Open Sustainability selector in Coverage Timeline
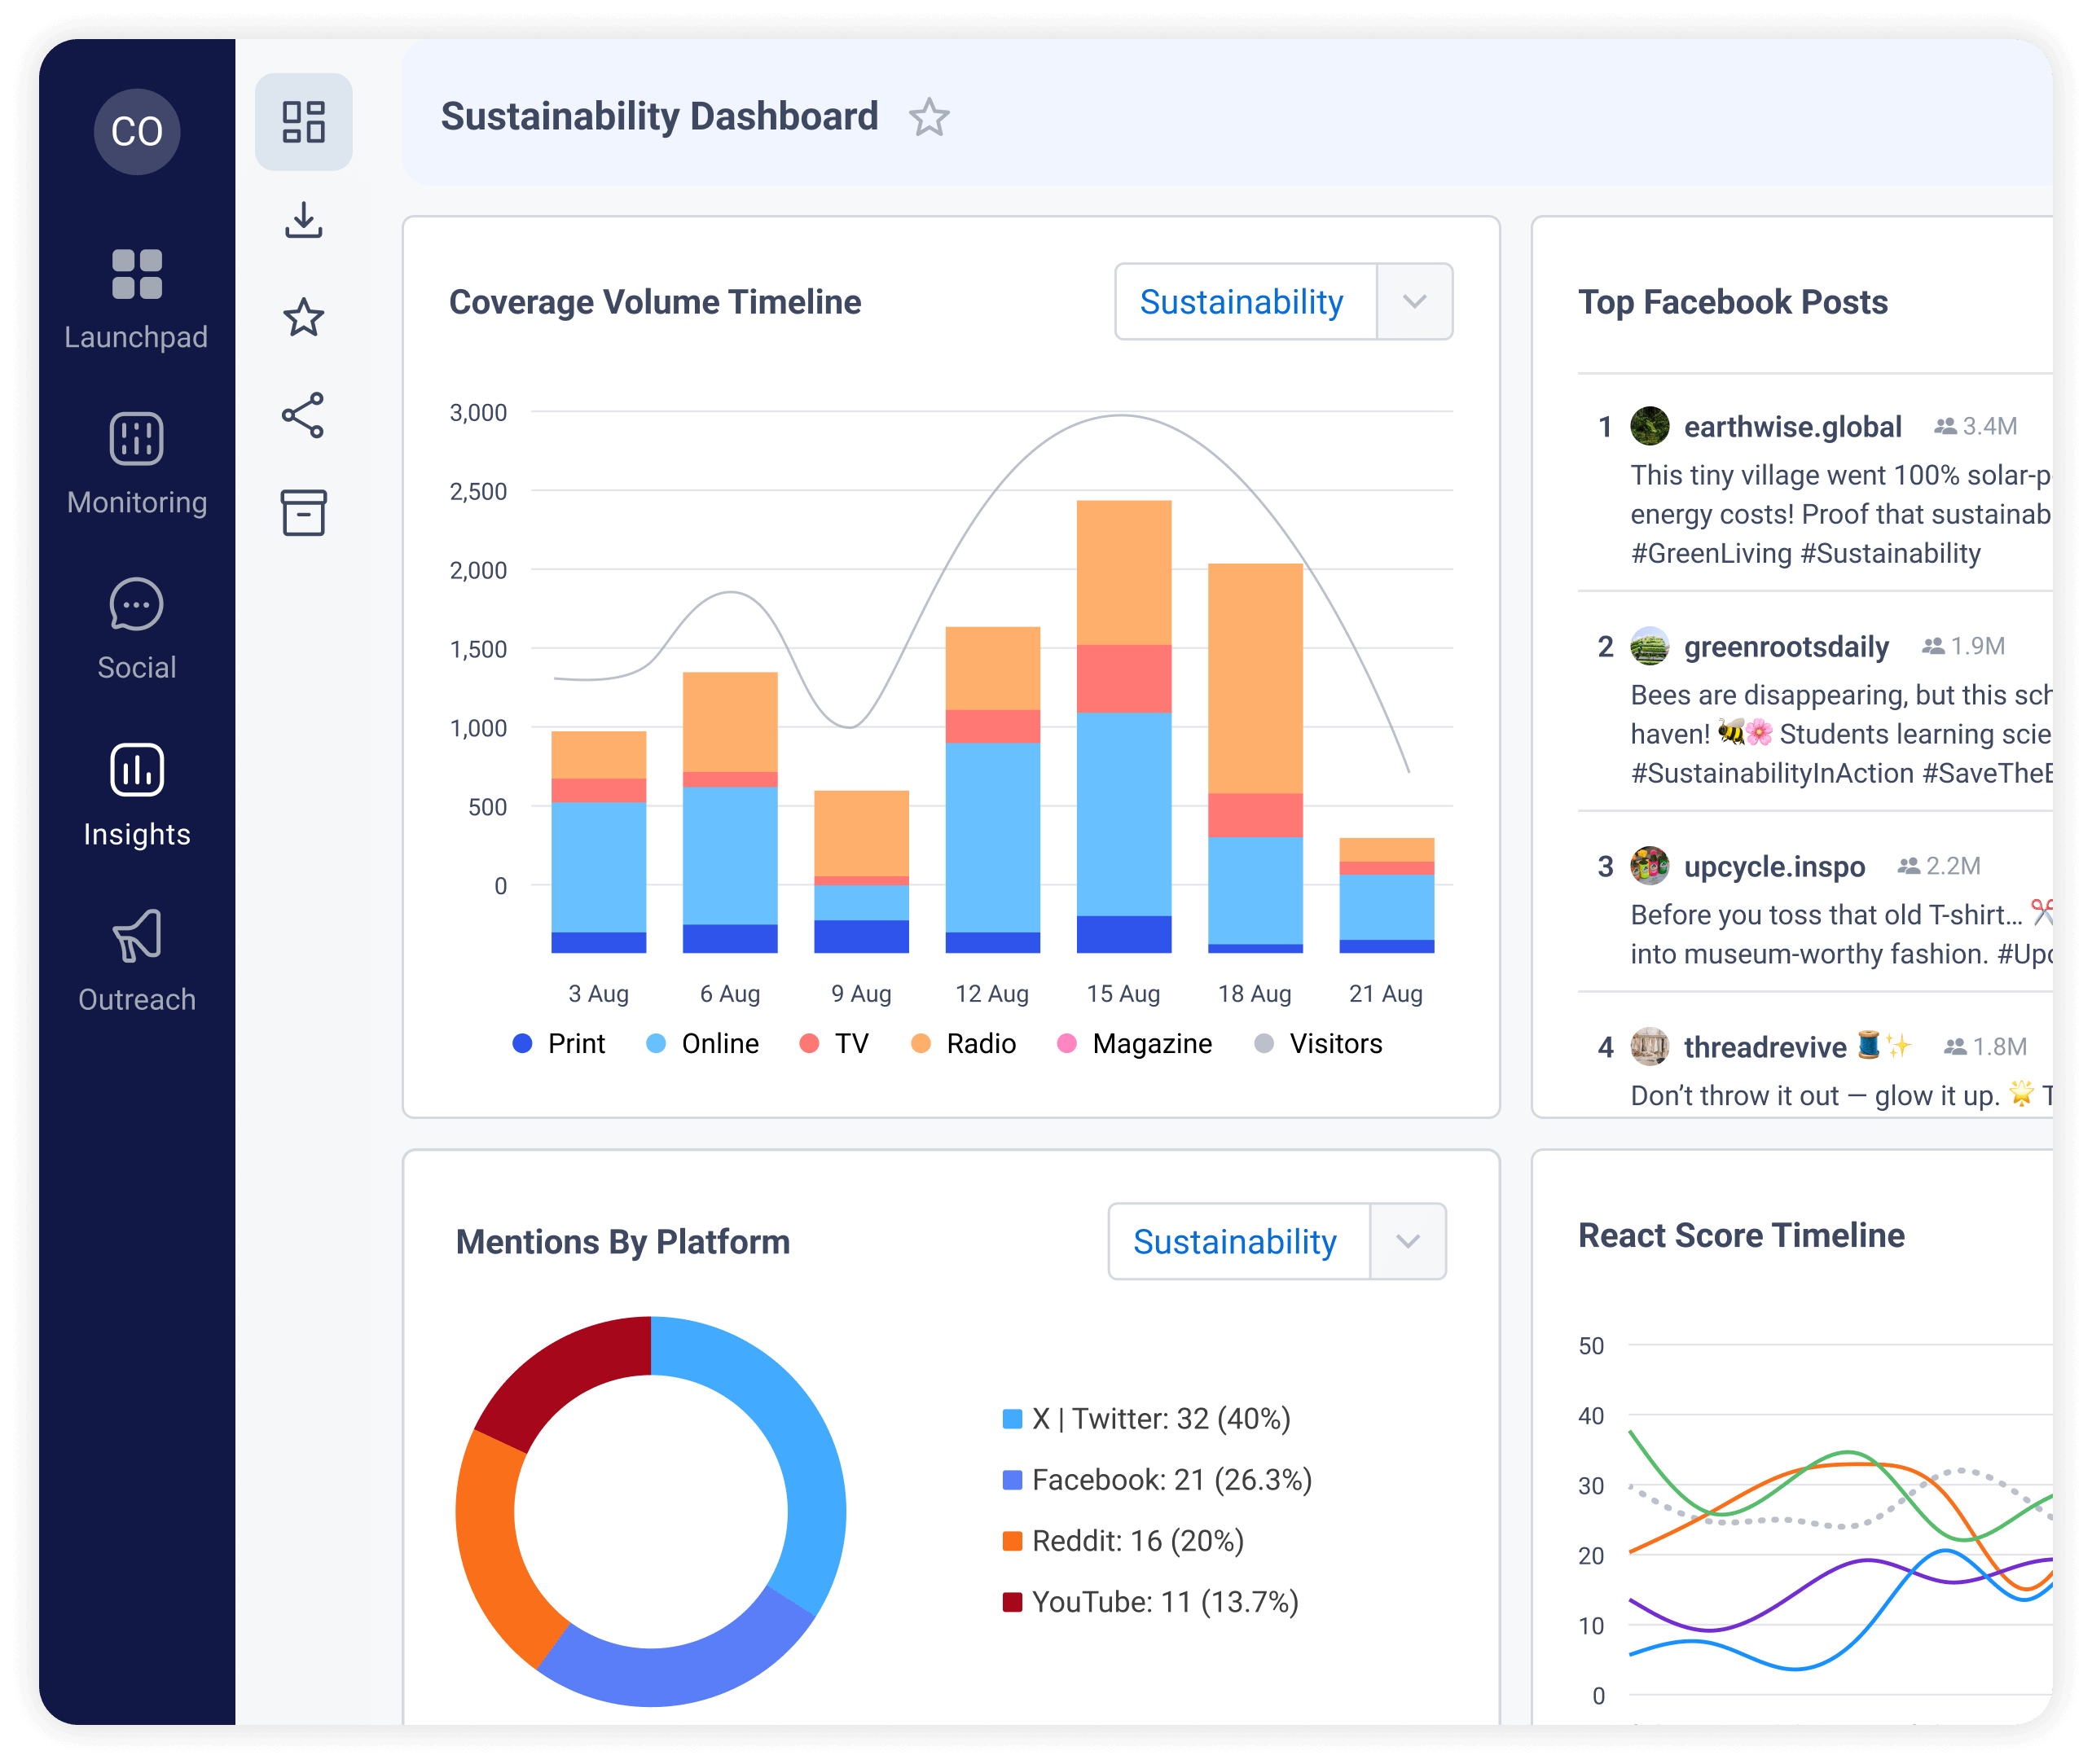The width and height of the screenshot is (2092, 1764). [1242, 302]
